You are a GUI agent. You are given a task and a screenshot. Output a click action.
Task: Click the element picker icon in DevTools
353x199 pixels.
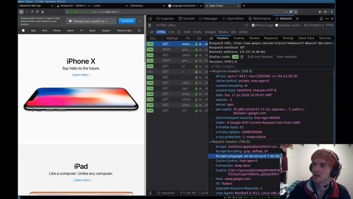point(150,19)
